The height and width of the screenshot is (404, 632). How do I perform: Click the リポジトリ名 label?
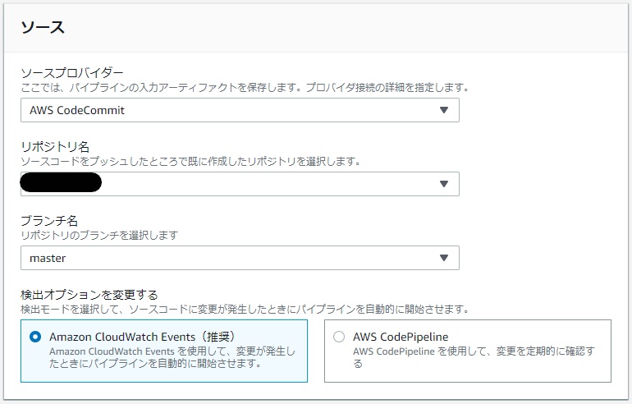55,147
